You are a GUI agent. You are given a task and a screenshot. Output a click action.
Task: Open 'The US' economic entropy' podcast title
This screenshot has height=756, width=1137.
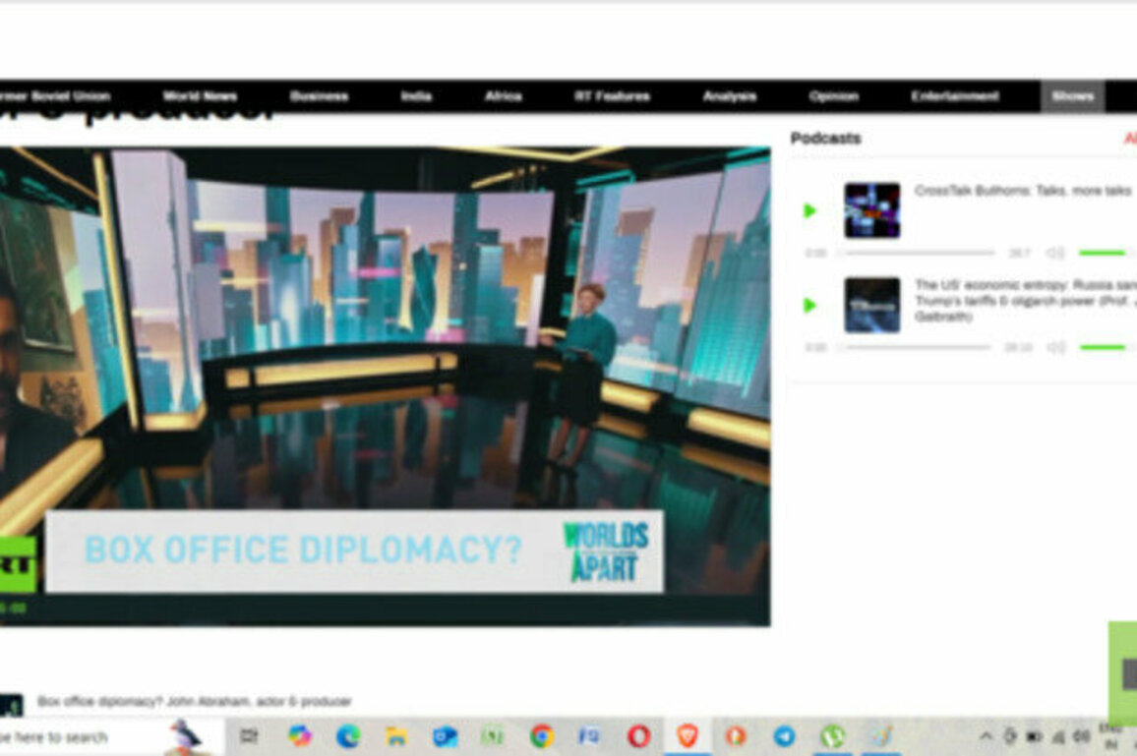1024,301
